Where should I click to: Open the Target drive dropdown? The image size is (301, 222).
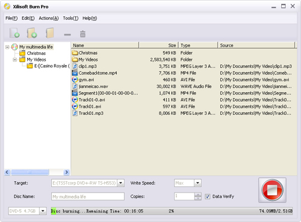point(120,183)
